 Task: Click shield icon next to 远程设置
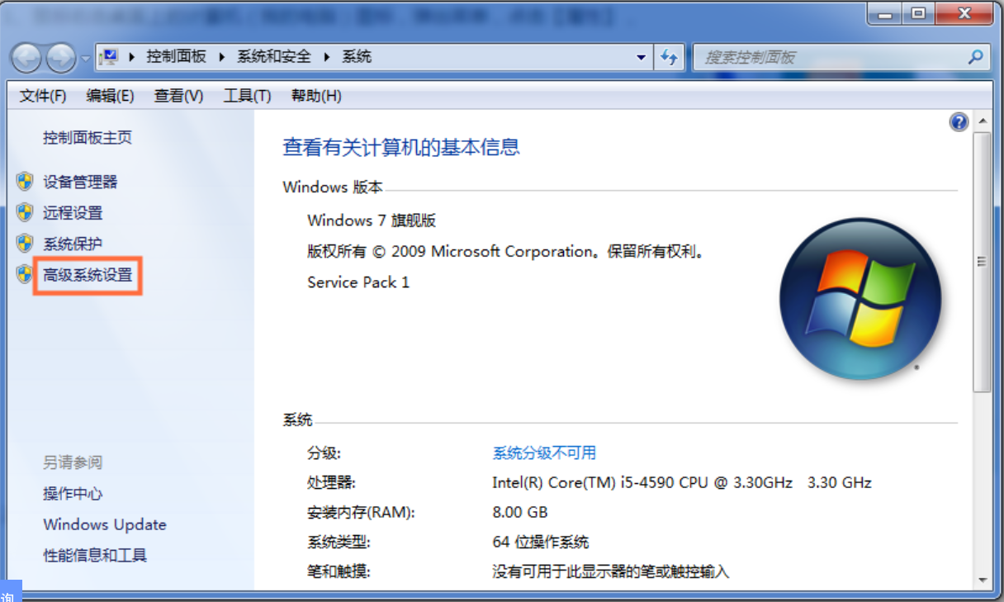tap(25, 212)
